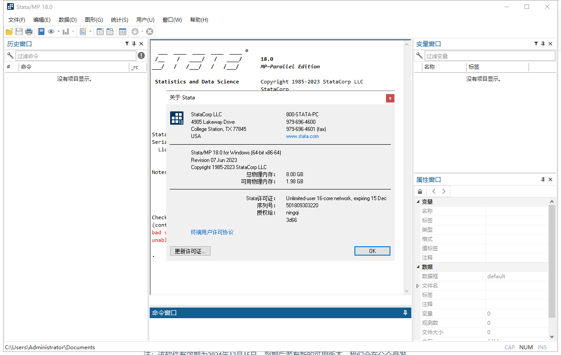561x355 pixels.
Task: Toggle the pin on the 历史窗口 panel
Action: tap(134, 43)
